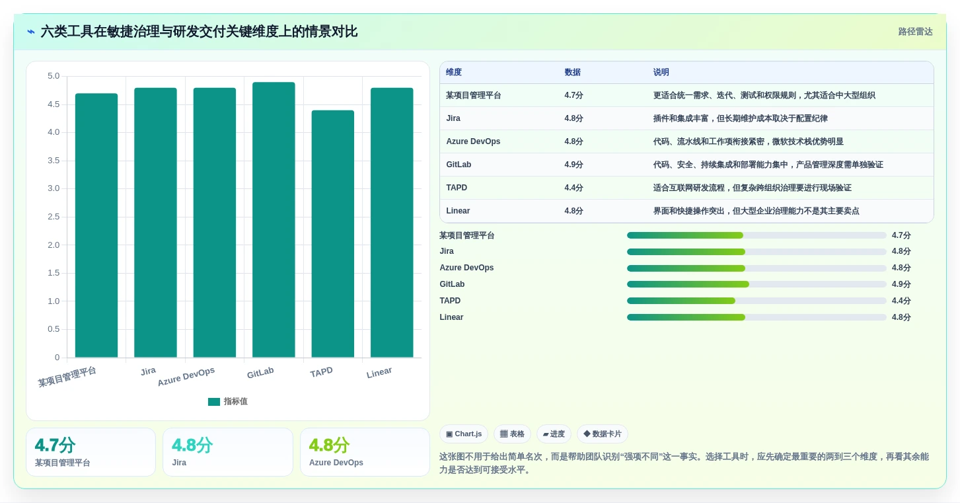The width and height of the screenshot is (960, 503).
Task: Click the Jira progress bar
Action: click(x=757, y=252)
